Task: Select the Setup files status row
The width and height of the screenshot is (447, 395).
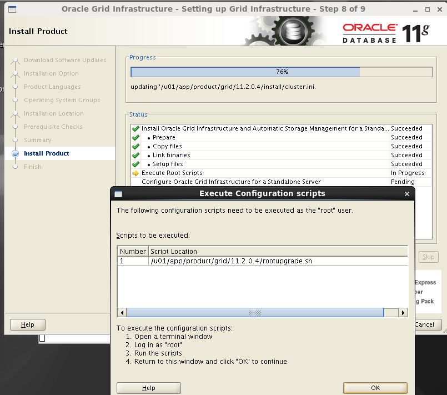Action: click(282, 164)
